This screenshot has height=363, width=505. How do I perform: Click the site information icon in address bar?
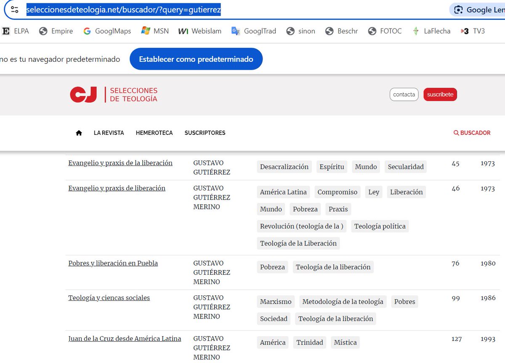click(15, 10)
